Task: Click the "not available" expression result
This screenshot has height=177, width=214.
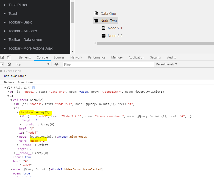Action: (x=15, y=76)
